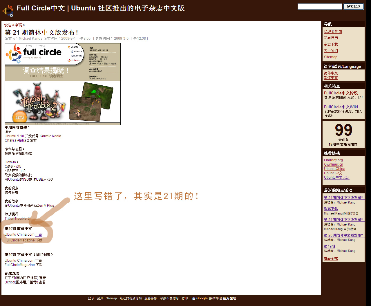371x306 pixels.
Task: Click 登录 in the footer
Action: point(91,298)
